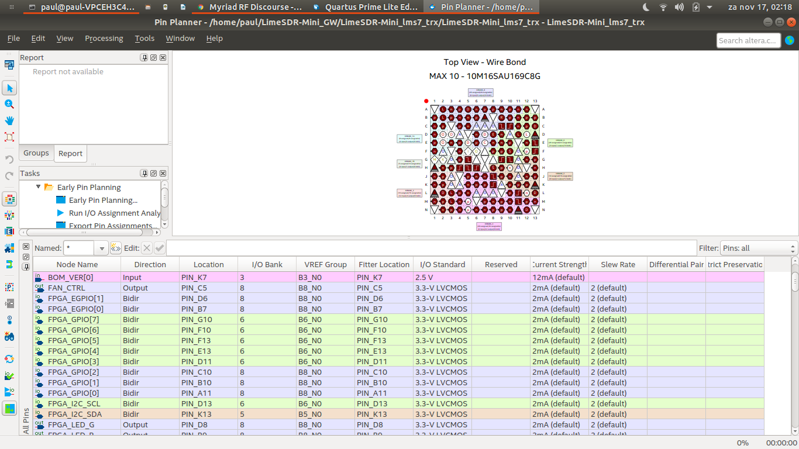799x449 pixels.
Task: Click the Search altera.com input field
Action: [x=749, y=40]
